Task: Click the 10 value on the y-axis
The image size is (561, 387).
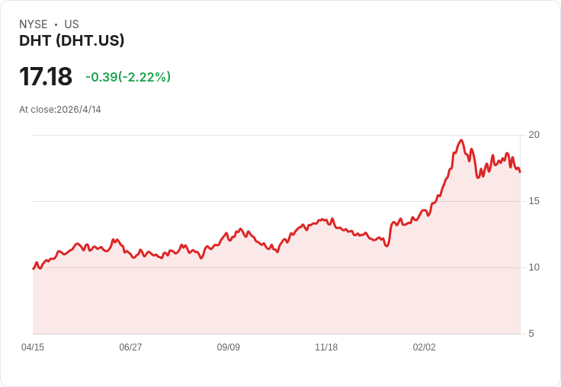Action: tap(534, 267)
